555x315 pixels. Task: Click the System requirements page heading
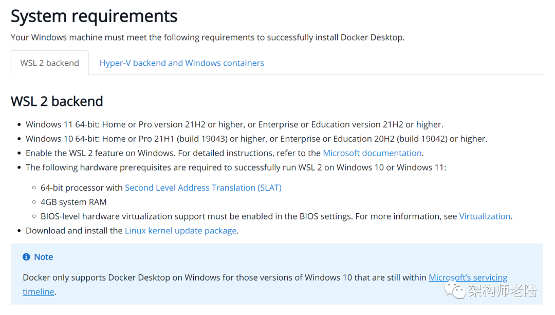(94, 16)
